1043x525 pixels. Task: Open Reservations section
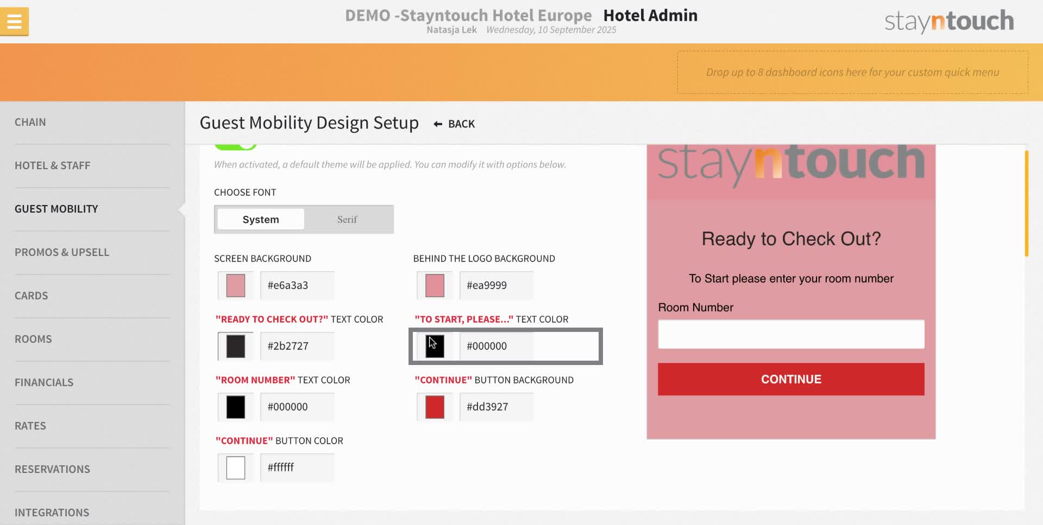[x=53, y=469]
